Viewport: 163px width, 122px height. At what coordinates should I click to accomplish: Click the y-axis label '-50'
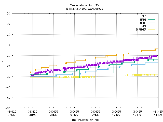click(x=8, y=98)
